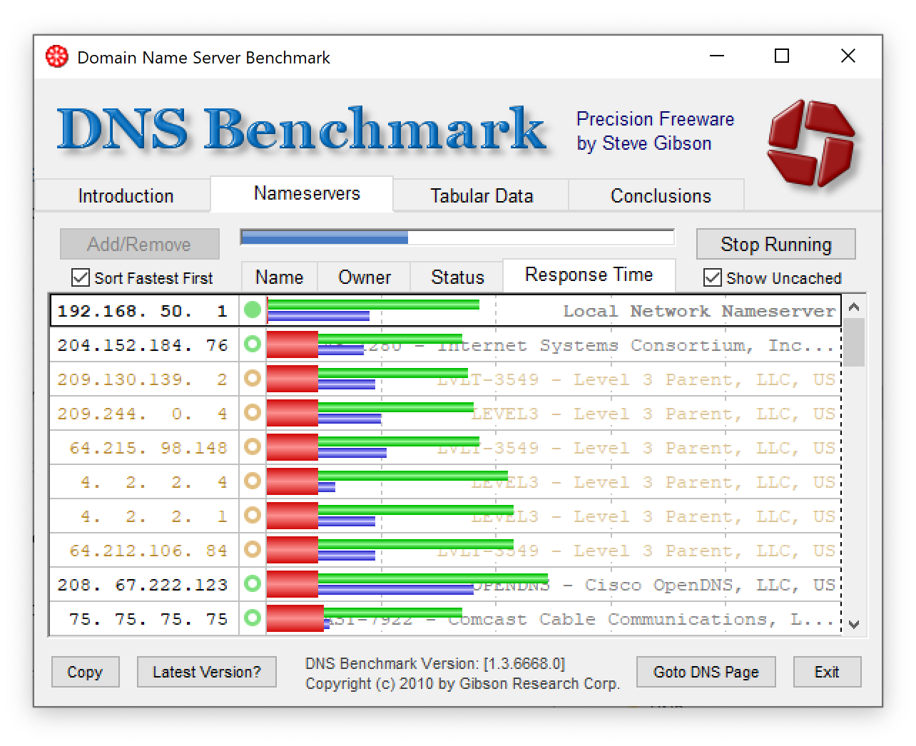Click the status circle for 204.152.184.76
The image size is (916, 746).
click(x=253, y=344)
